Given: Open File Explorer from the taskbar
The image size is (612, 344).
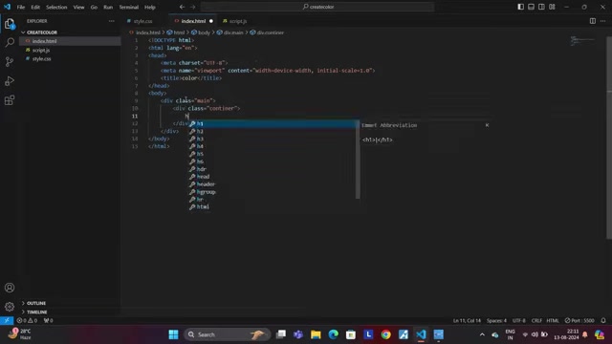Looking at the screenshot, I should click(316, 334).
